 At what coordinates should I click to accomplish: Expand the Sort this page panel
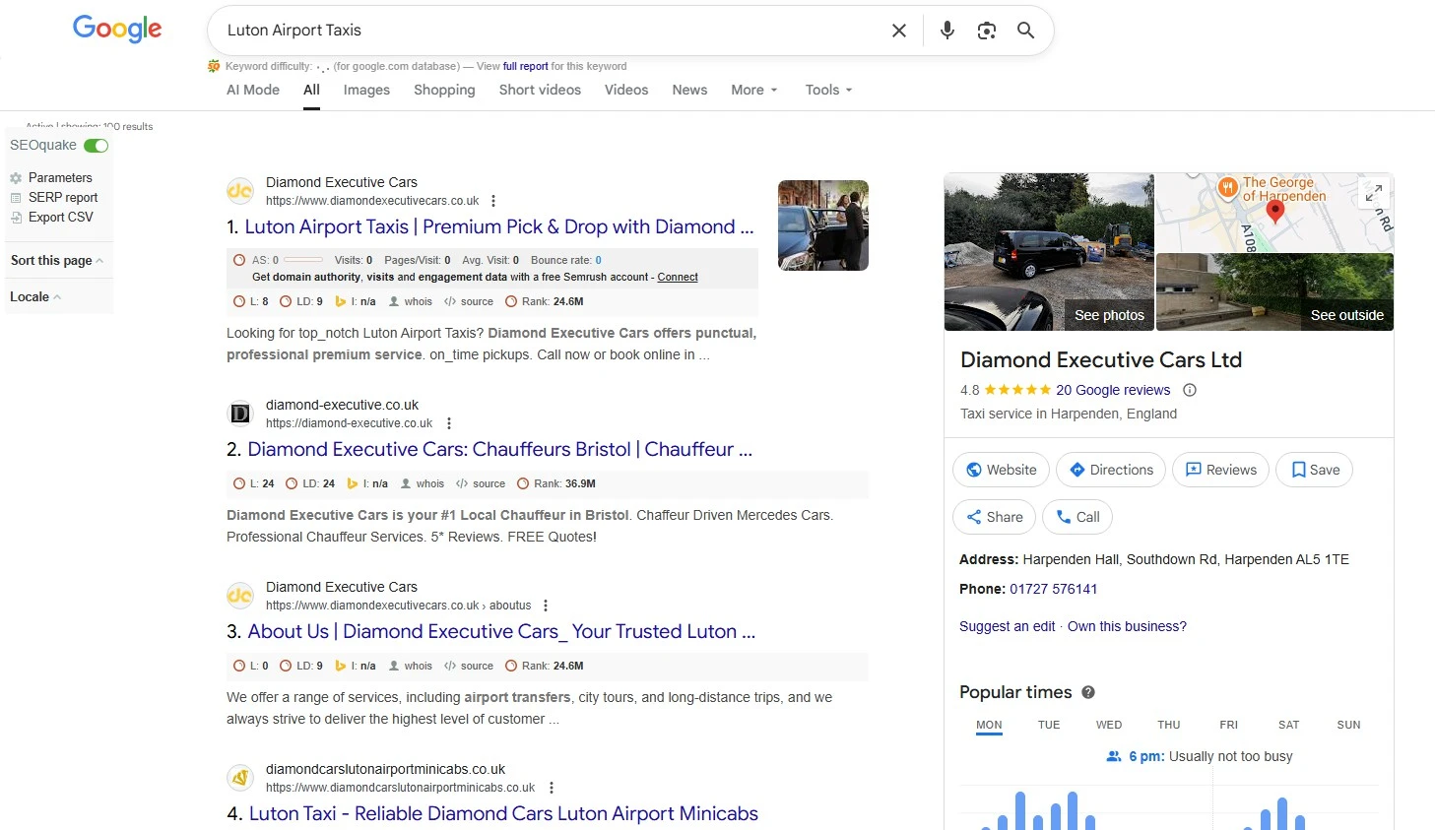point(57,261)
